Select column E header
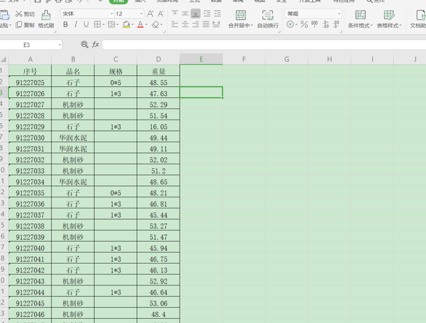 tap(201, 59)
